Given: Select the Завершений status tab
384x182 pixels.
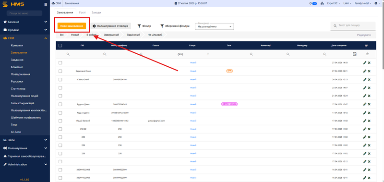Looking at the screenshot, I should tap(111, 35).
